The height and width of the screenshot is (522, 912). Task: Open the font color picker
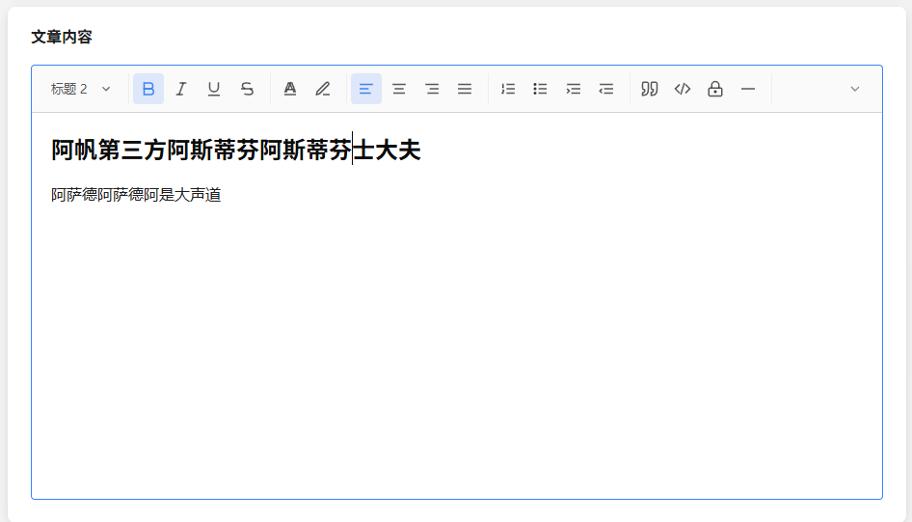tap(290, 89)
